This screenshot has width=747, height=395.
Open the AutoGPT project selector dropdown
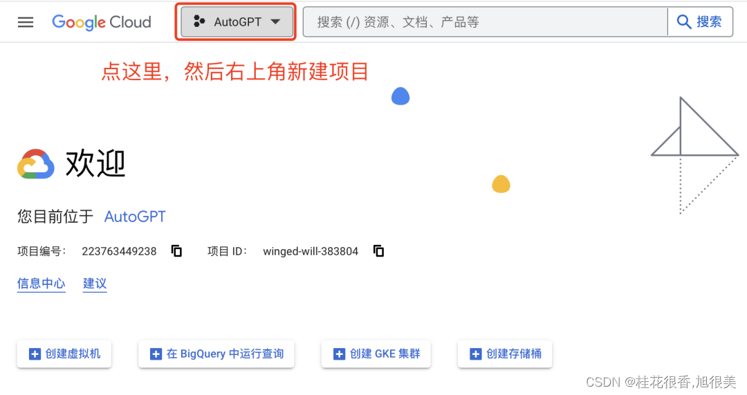point(237,22)
